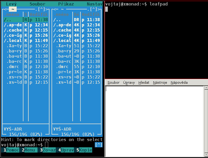208x158 pixels.
Task: Open the right panel history list [^]
Action: [x=93, y=9]
